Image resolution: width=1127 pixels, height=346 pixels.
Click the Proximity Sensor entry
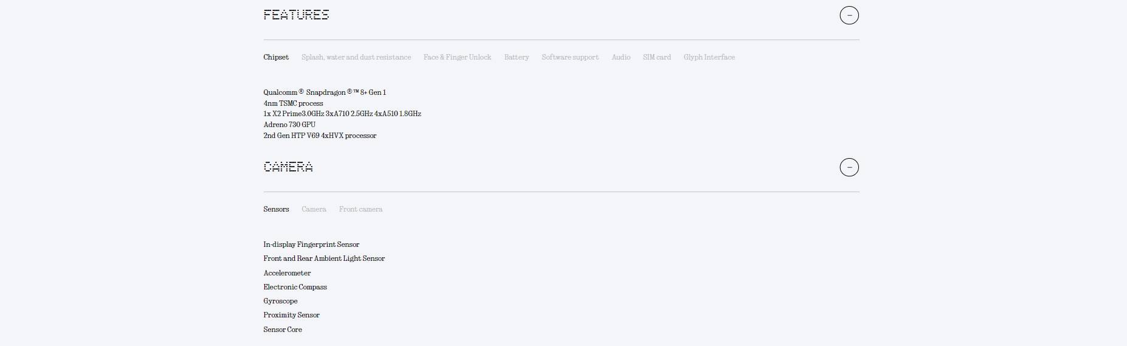[x=291, y=315]
